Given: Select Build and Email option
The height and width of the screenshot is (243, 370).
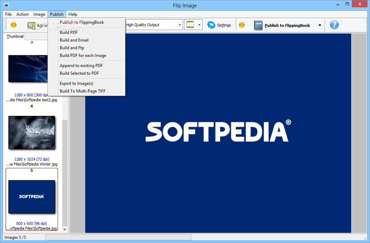Looking at the screenshot, I should tap(86, 40).
